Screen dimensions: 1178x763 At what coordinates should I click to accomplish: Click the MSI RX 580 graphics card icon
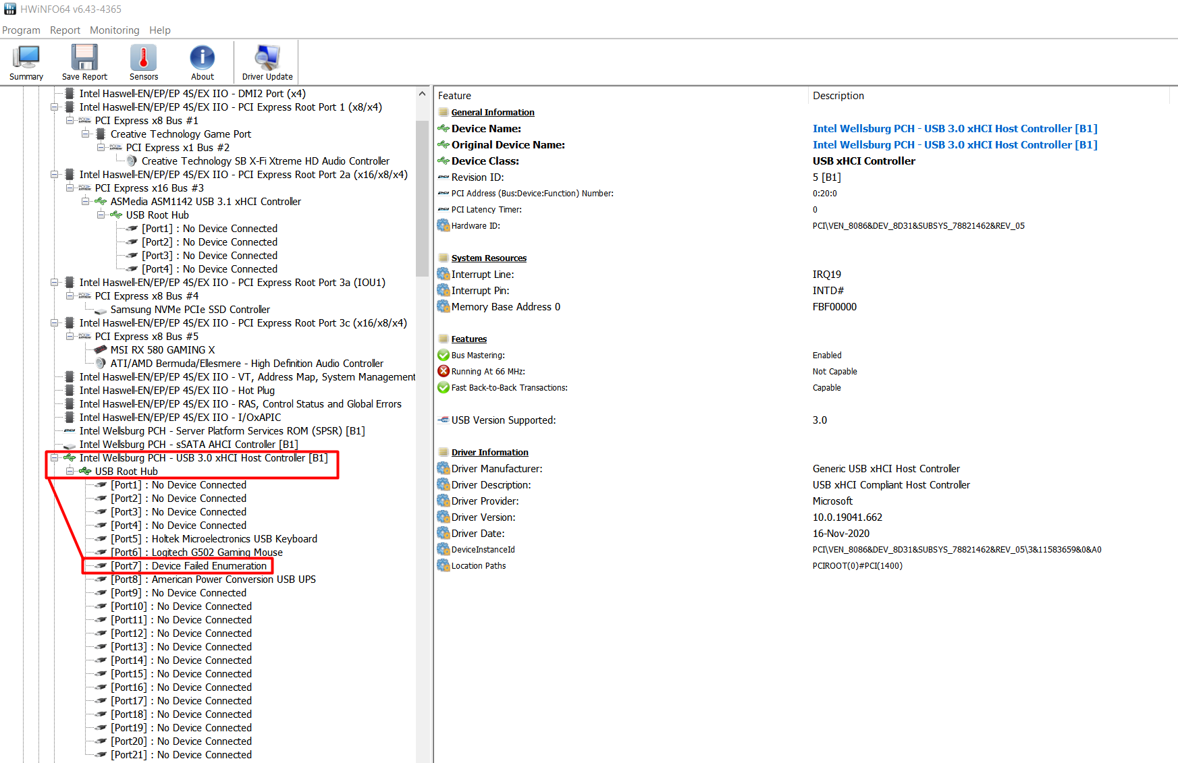(101, 349)
